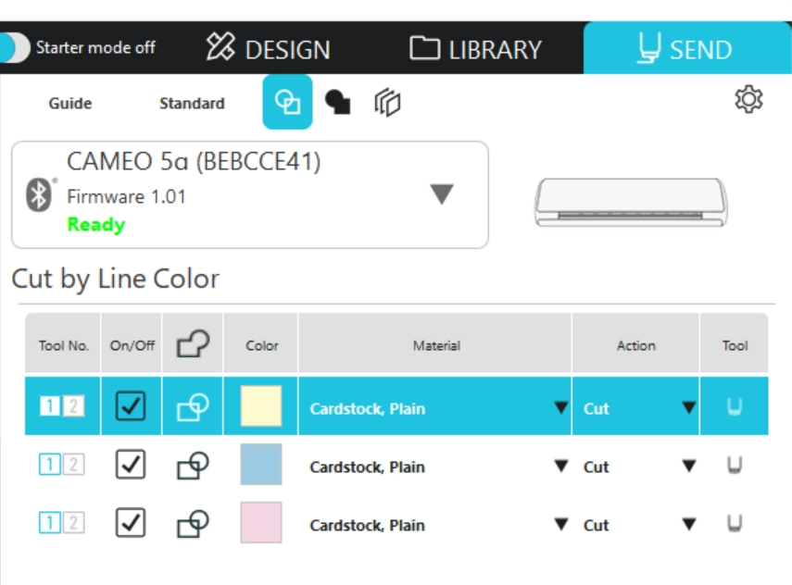This screenshot has height=585, width=792.
Task: Uncheck the pink line color row checkbox
Action: 131,524
